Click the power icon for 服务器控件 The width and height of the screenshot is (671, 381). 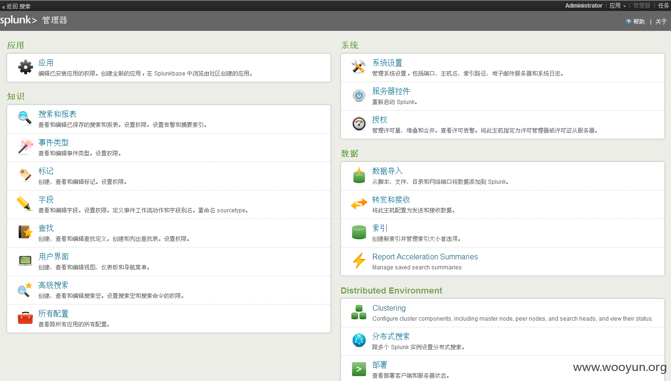click(x=359, y=95)
